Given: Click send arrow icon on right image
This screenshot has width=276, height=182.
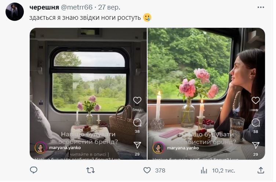Looking at the screenshot, I should [255, 145].
